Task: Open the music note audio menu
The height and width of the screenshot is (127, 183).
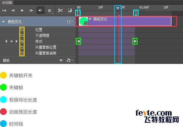Action: click(70, 60)
